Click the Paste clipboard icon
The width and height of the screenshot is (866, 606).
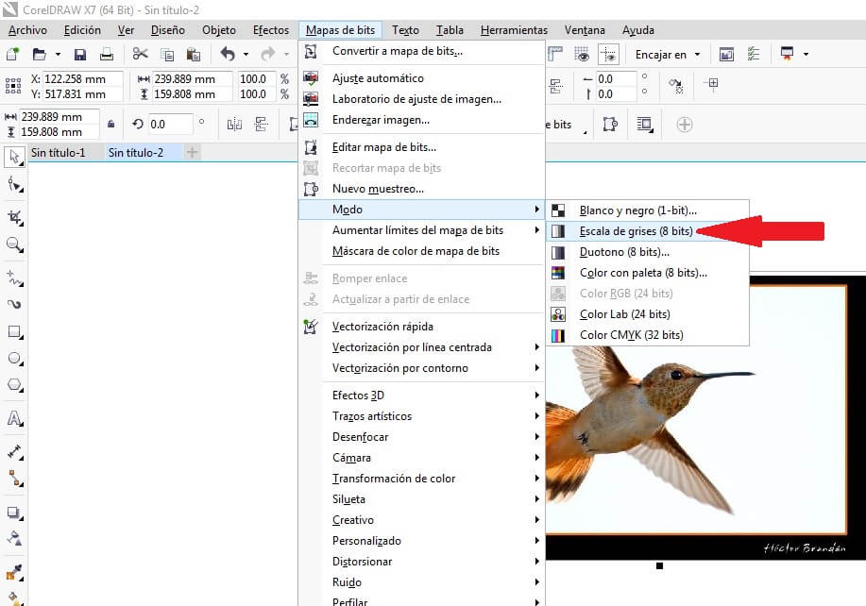[x=194, y=54]
